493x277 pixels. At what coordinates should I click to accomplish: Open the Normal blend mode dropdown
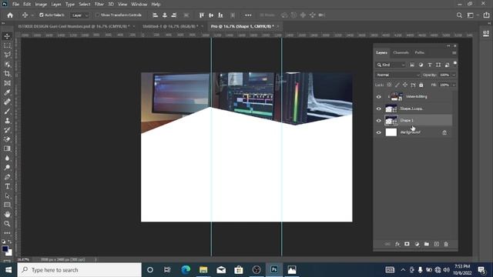(x=397, y=75)
